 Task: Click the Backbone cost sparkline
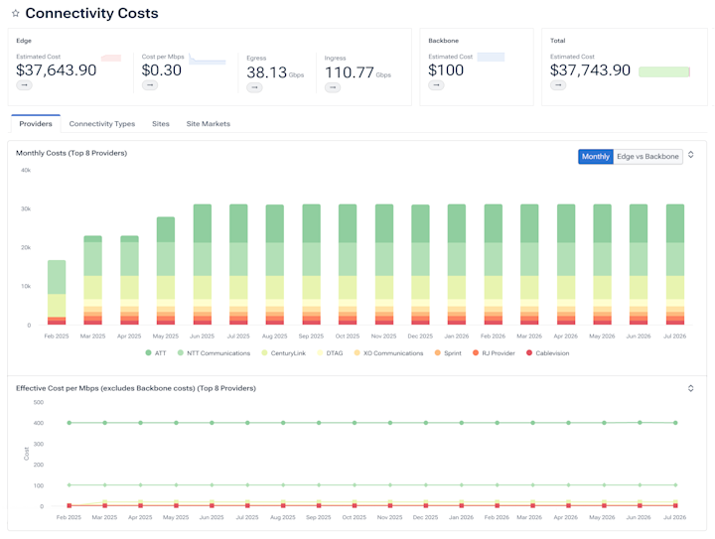coord(492,57)
